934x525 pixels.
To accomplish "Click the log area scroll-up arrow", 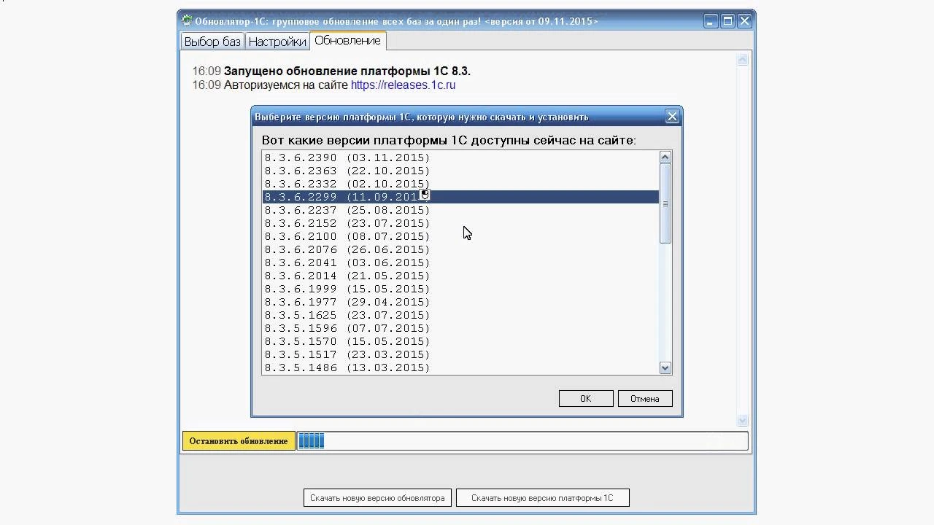I will pyautogui.click(x=743, y=61).
